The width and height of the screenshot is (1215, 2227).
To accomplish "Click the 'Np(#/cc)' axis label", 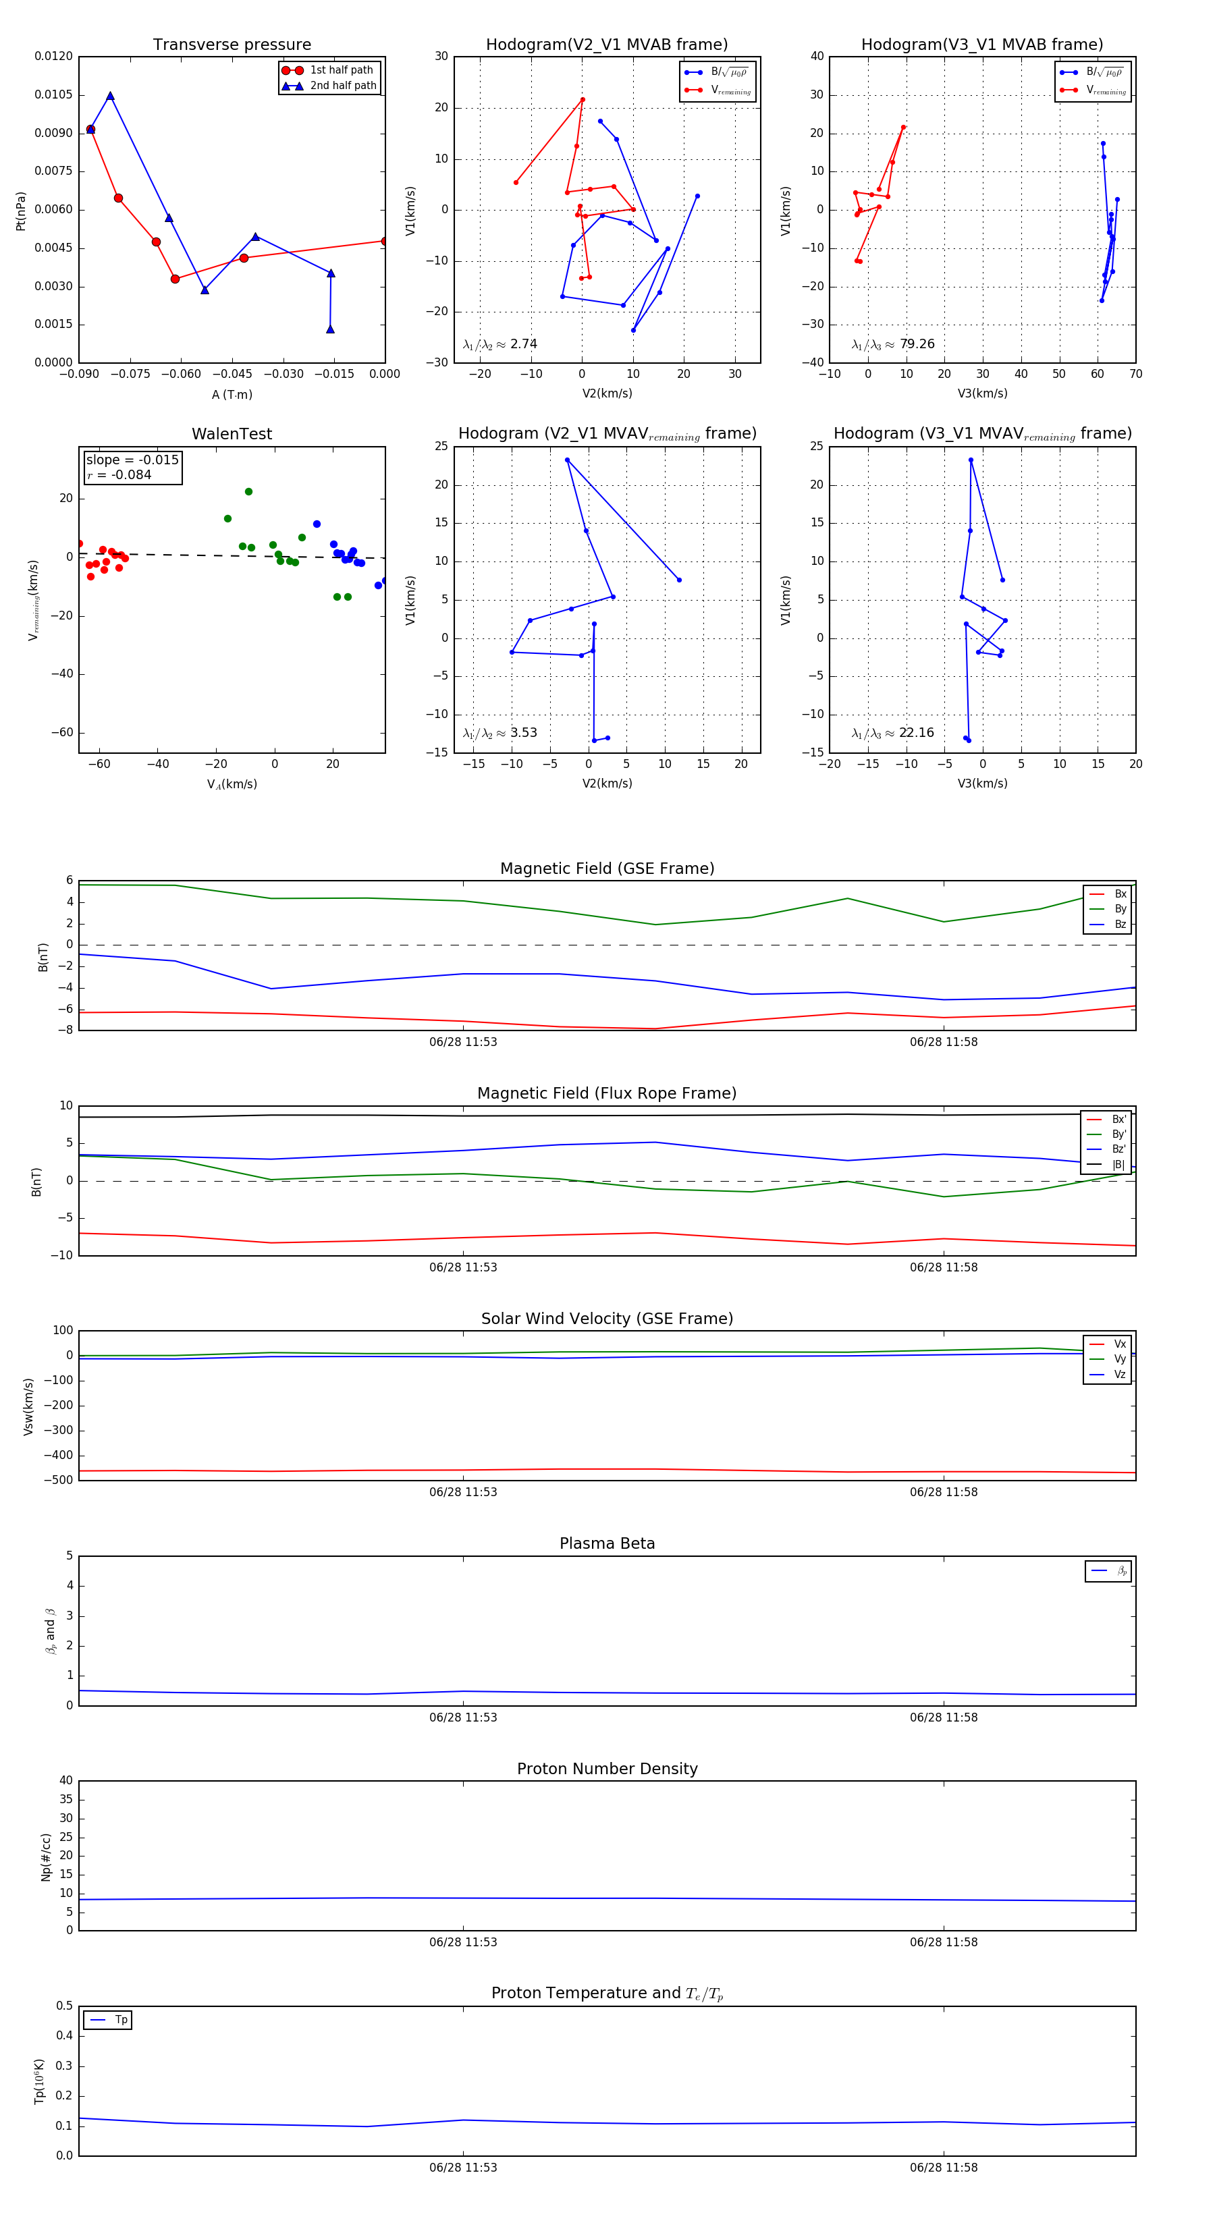I will click(x=46, y=1856).
